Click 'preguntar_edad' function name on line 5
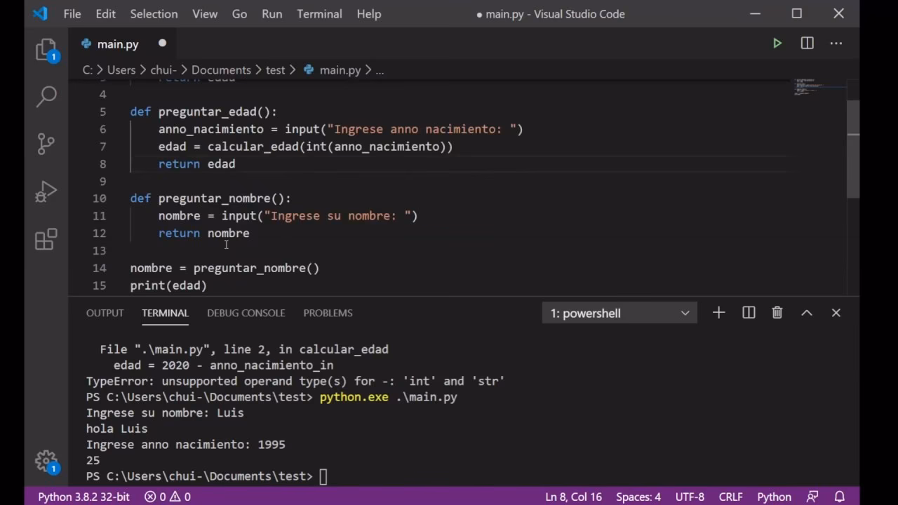This screenshot has width=898, height=505. coord(207,112)
